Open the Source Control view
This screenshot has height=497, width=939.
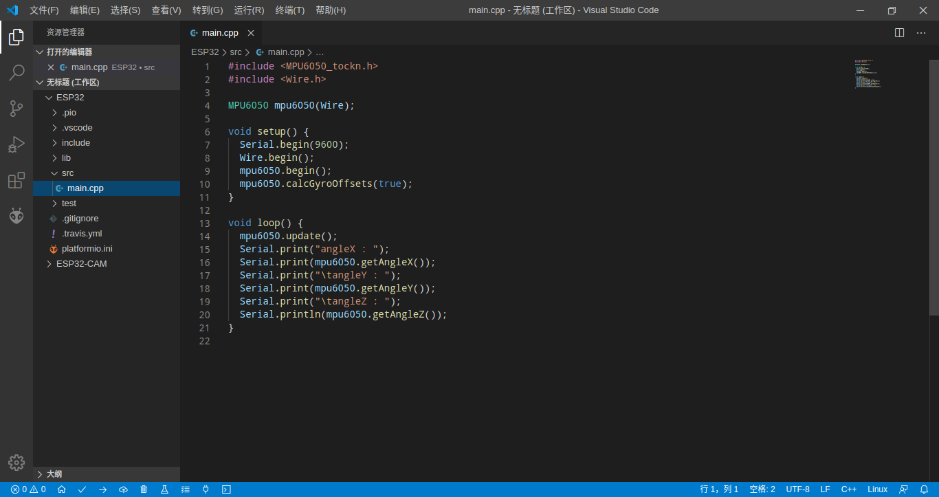pyautogui.click(x=16, y=109)
